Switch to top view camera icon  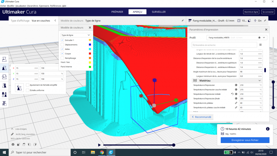[24, 144]
